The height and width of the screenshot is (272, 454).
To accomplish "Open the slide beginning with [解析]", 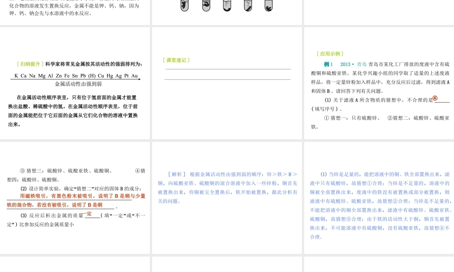I will (227, 198).
